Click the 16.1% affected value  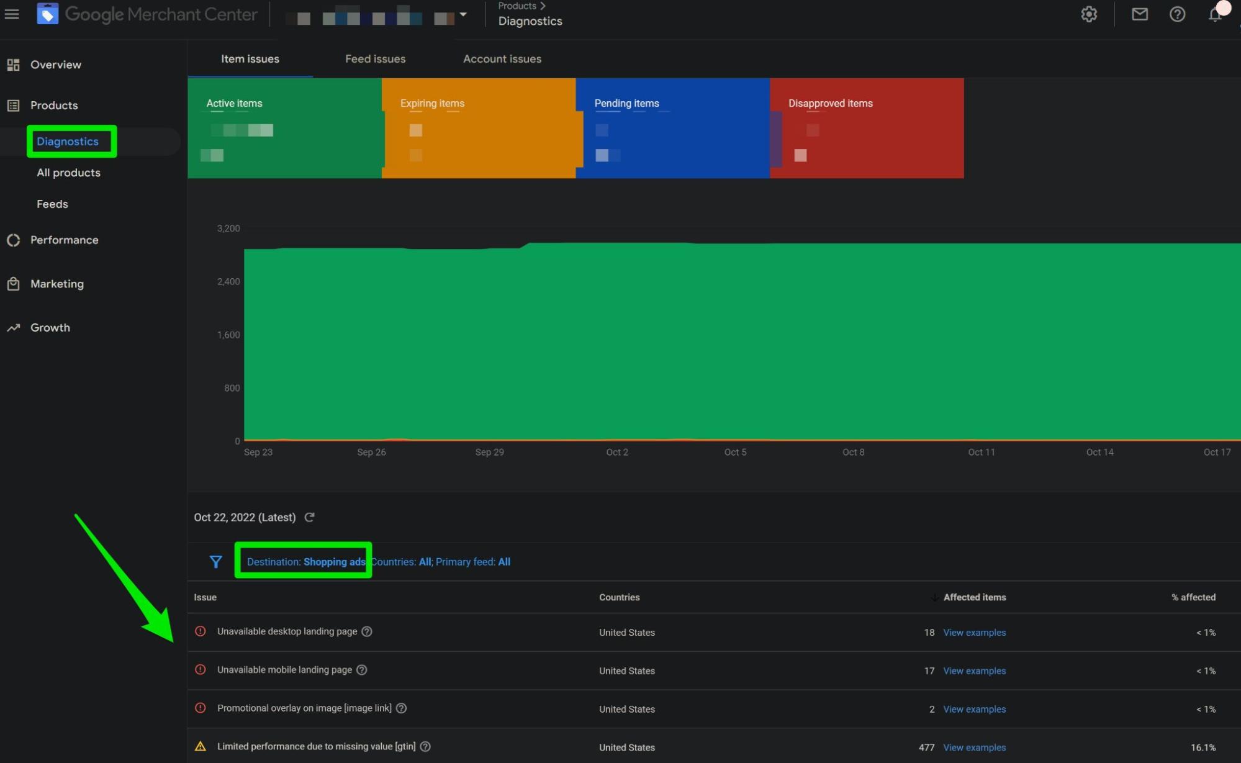coord(1203,748)
